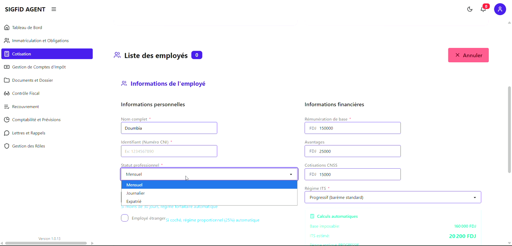
Task: Click the Annuler button
Action: (468, 55)
